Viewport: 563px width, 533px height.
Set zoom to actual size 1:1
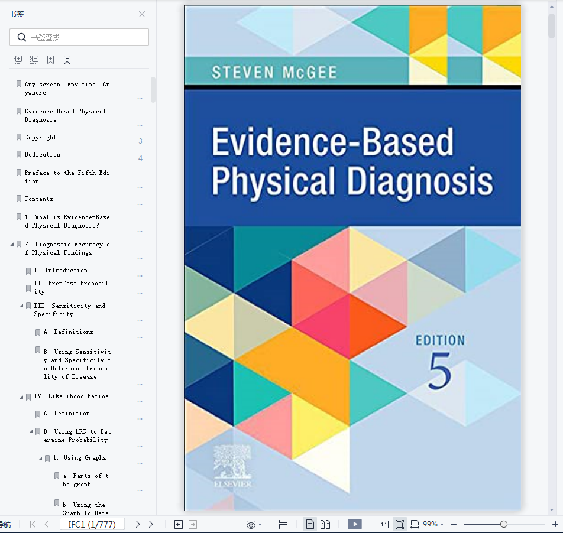coord(384,524)
